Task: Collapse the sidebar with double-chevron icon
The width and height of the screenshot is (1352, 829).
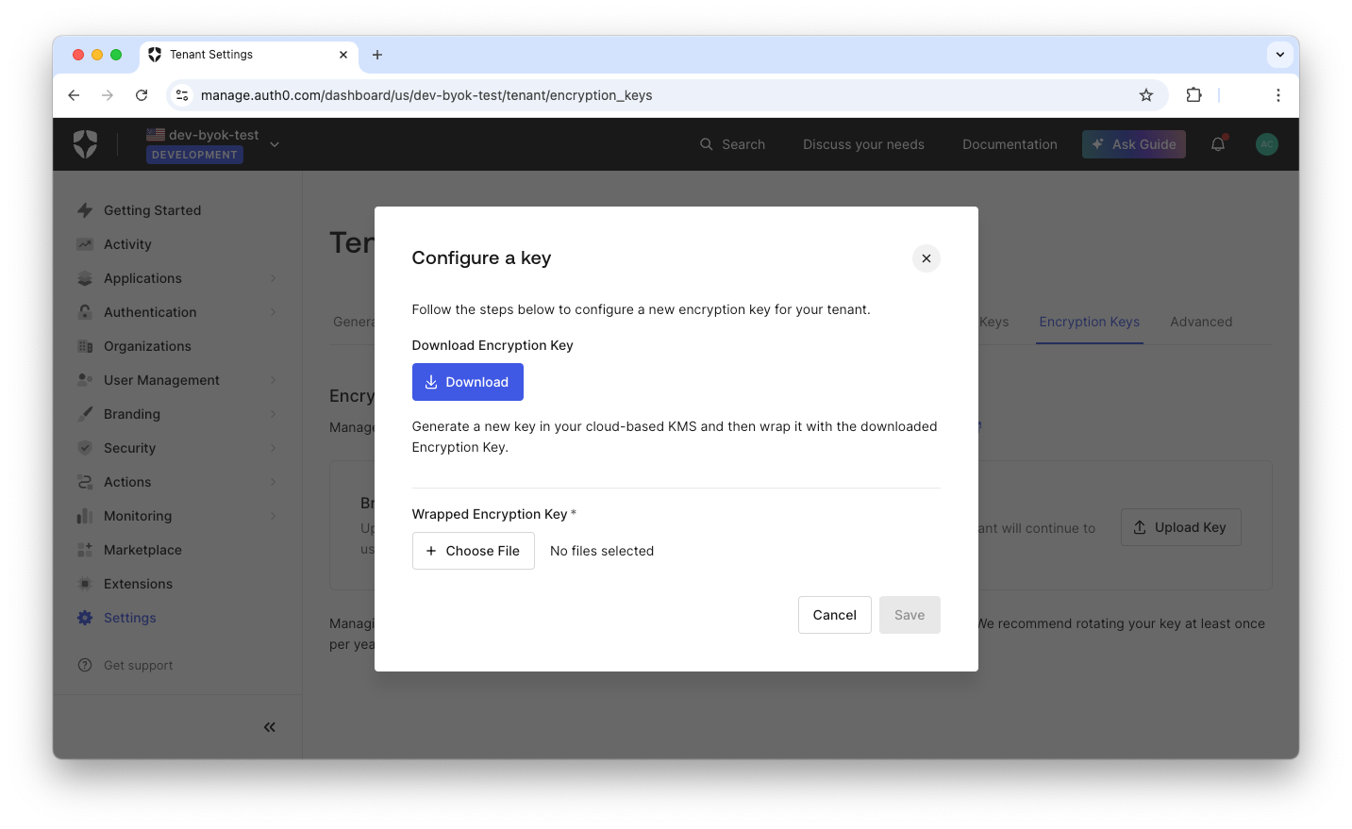Action: 270,727
